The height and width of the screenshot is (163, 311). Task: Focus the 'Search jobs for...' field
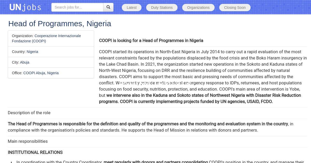point(77,7)
